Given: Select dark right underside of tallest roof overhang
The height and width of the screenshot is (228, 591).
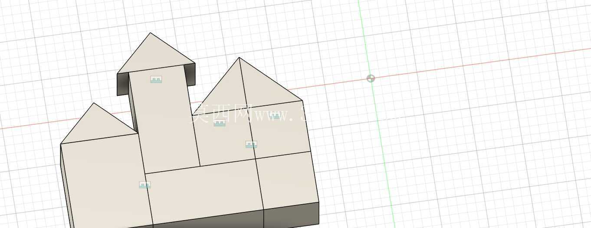Looking at the screenshot, I should 190,74.
